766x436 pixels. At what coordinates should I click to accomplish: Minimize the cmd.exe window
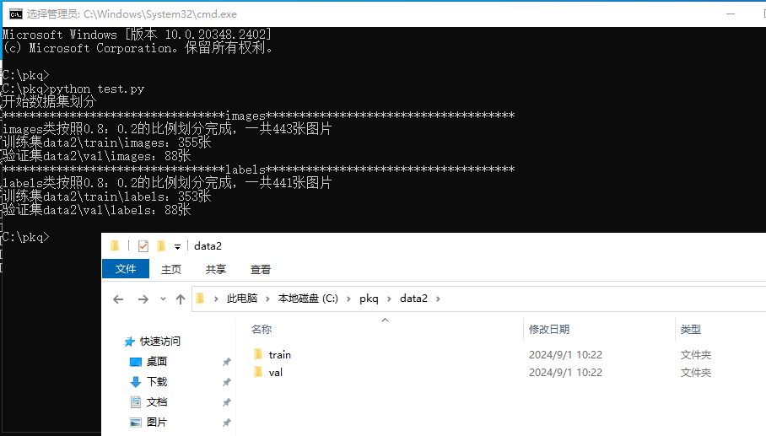pos(731,14)
